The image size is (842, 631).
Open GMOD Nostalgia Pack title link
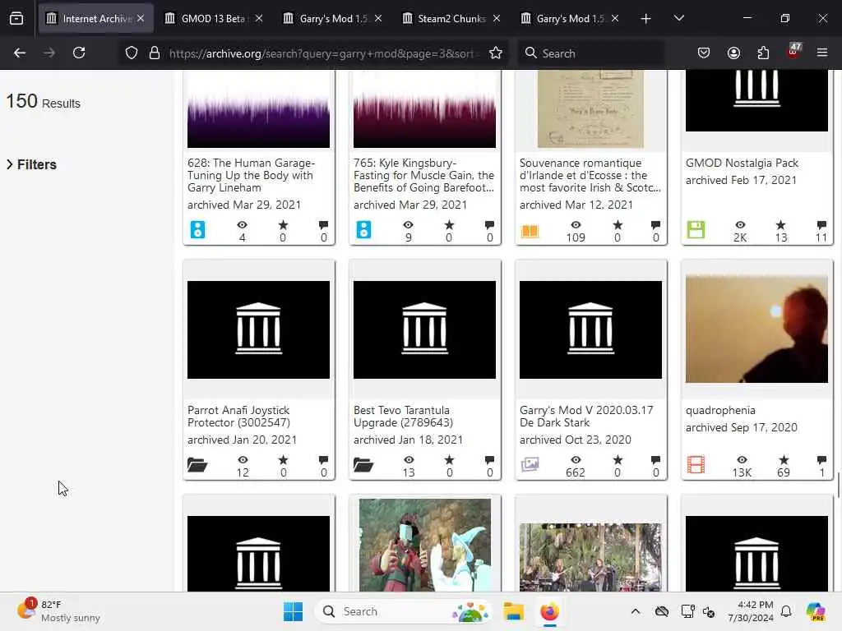click(742, 163)
